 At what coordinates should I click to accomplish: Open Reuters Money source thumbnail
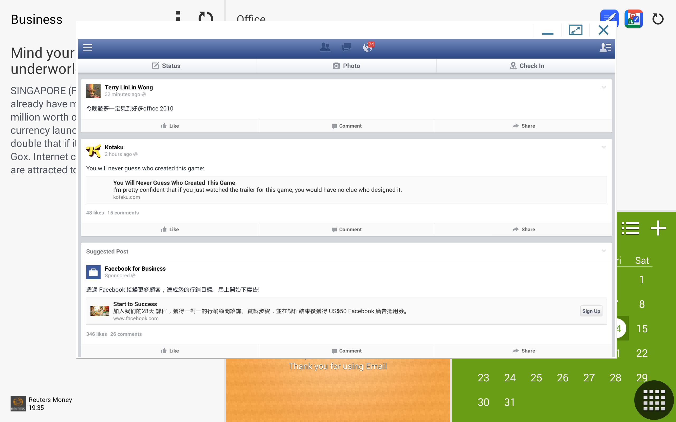click(x=18, y=404)
